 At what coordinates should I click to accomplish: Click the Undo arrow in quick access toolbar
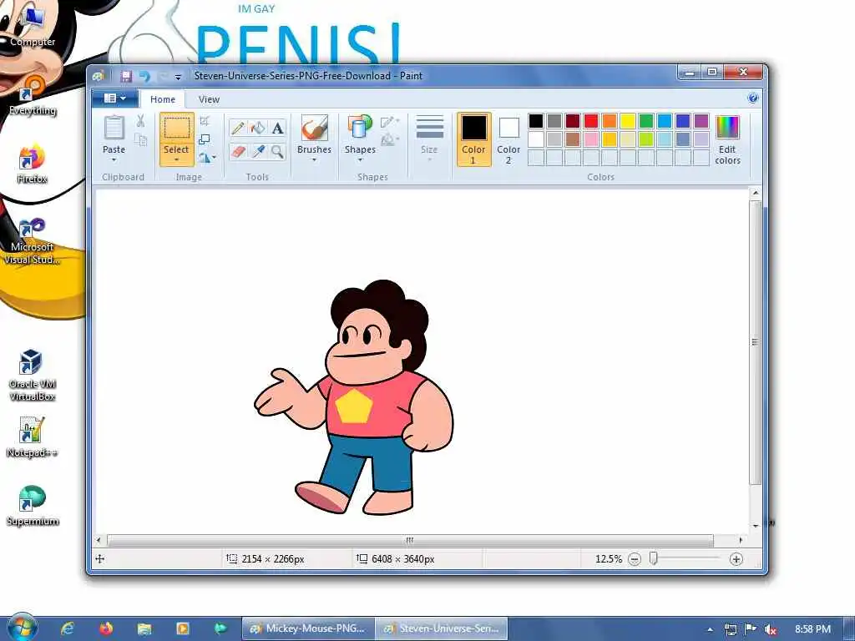(x=144, y=76)
